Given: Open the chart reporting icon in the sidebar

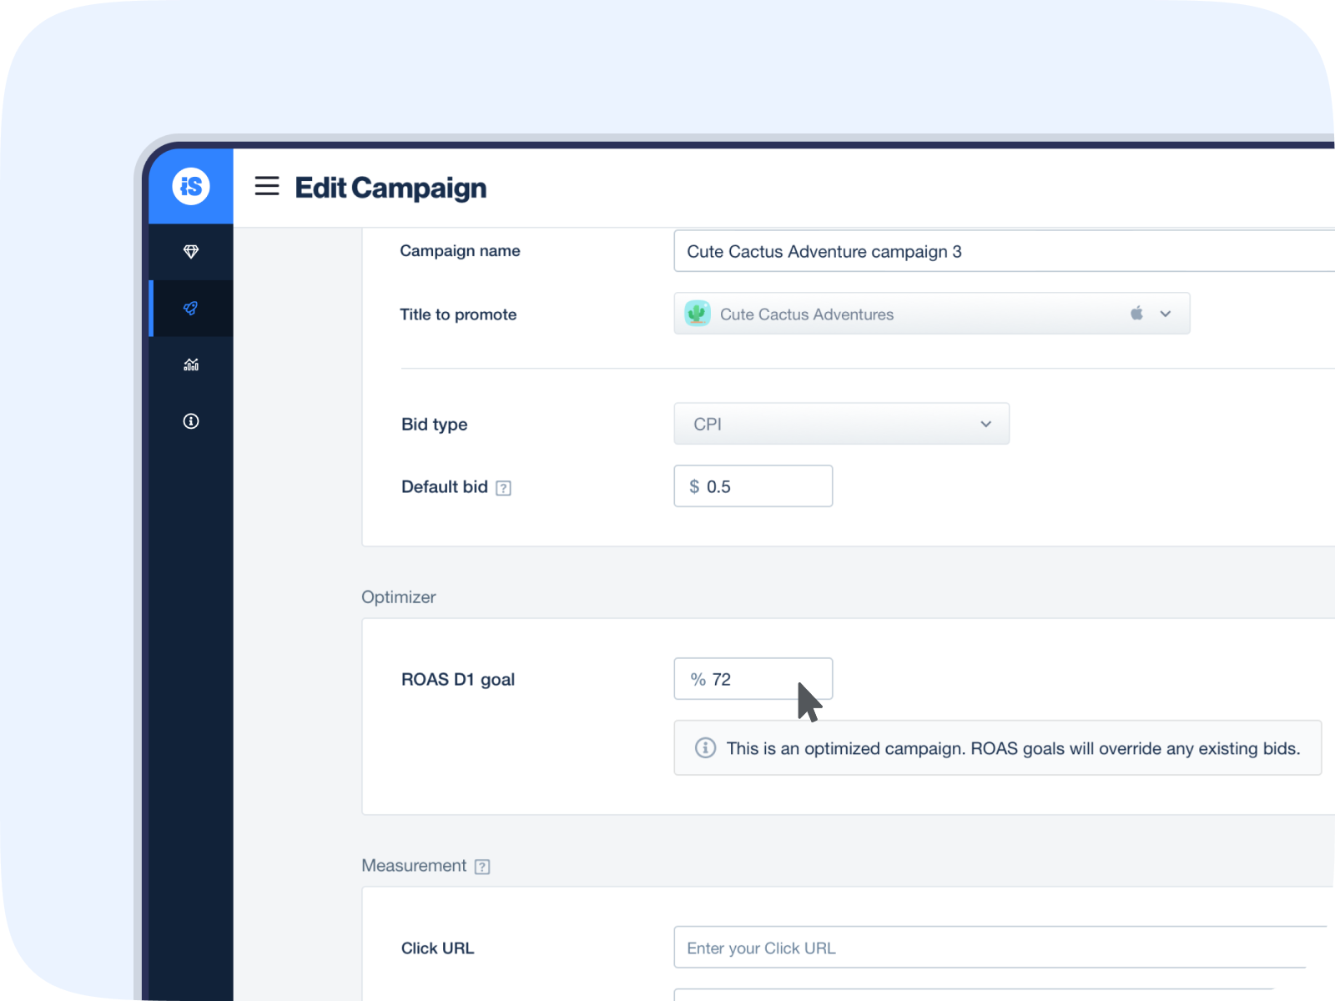Looking at the screenshot, I should pos(191,365).
